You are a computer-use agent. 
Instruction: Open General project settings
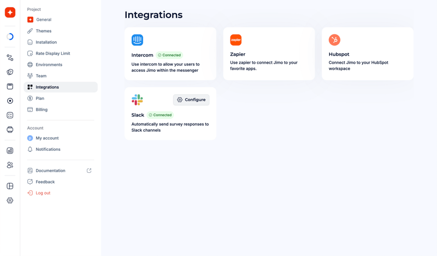[61, 20]
